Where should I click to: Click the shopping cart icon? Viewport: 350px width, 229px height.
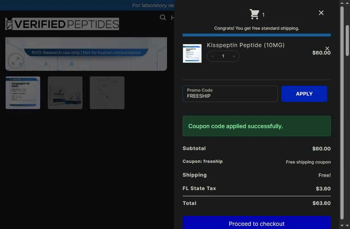pyautogui.click(x=254, y=14)
